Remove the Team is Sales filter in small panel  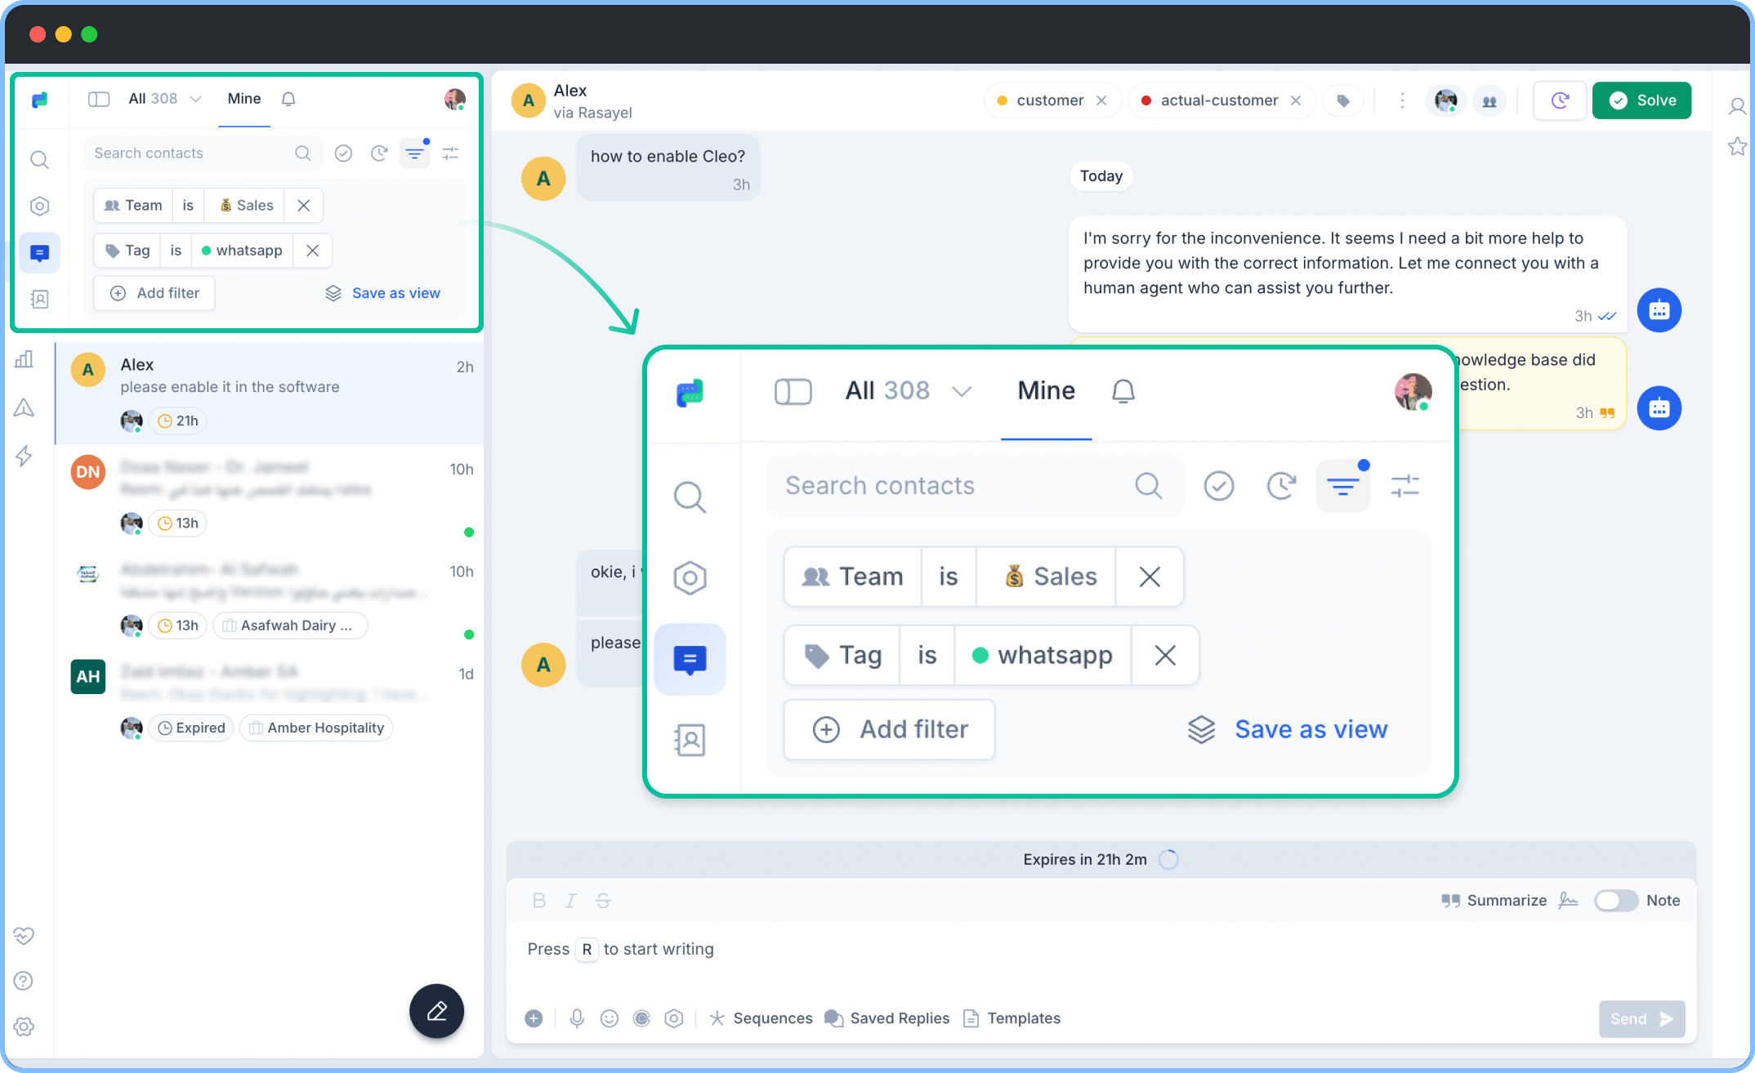(x=303, y=205)
